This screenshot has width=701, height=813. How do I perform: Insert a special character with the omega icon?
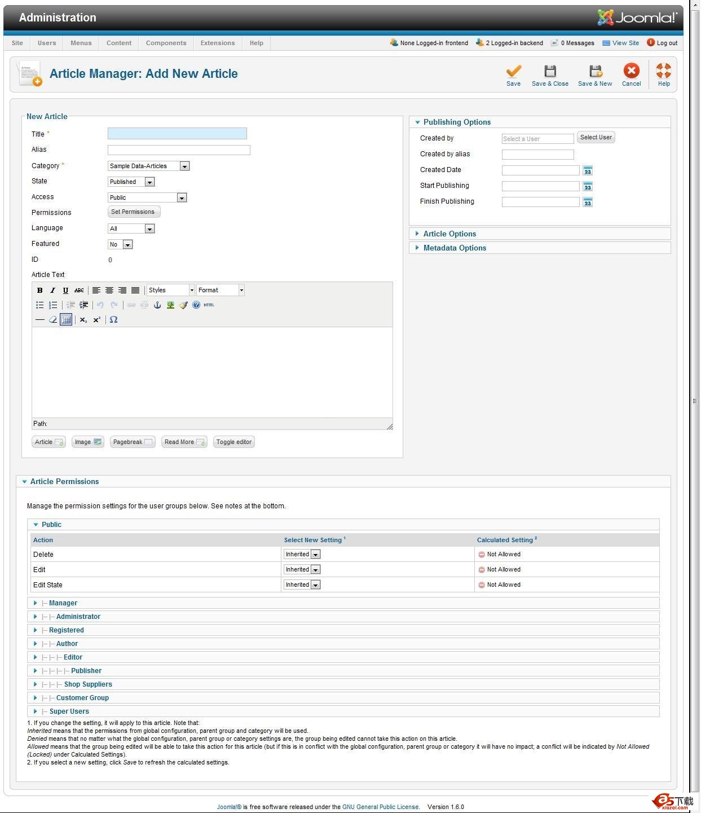click(114, 320)
